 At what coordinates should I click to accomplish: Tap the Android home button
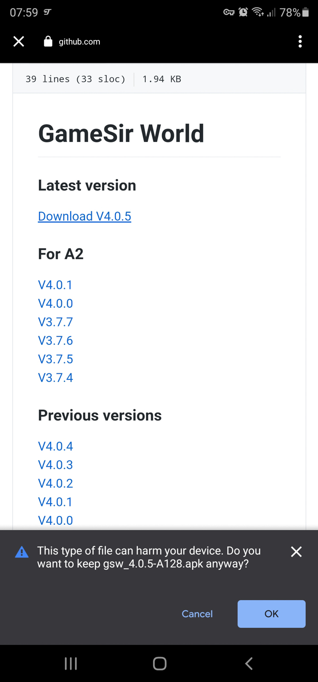[x=159, y=663]
